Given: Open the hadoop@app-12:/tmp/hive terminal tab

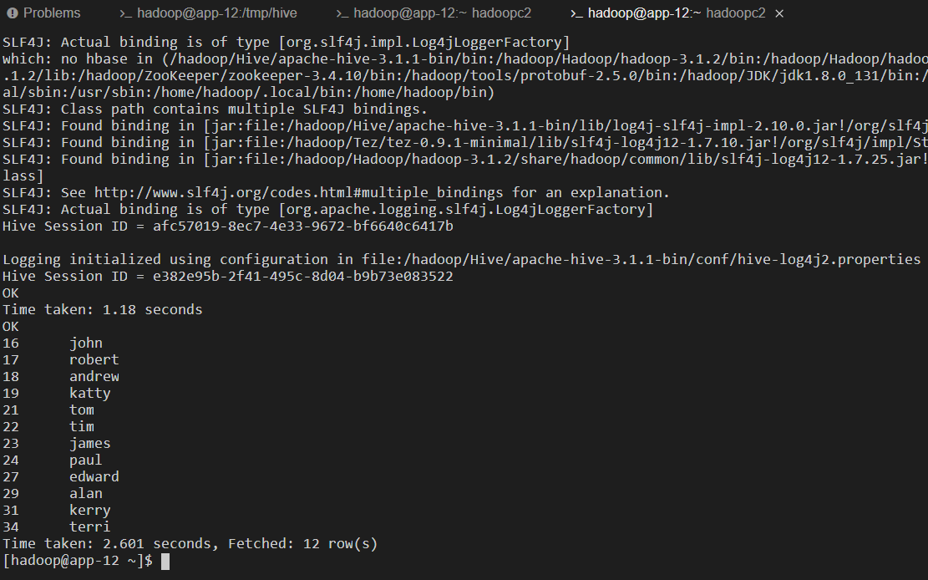Looking at the screenshot, I should 208,13.
